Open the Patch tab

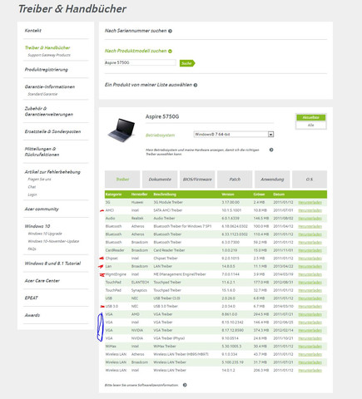coord(235,180)
